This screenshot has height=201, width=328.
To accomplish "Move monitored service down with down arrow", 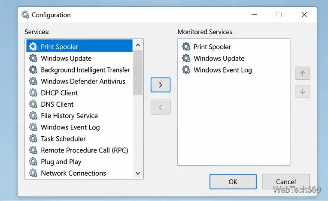I will (x=303, y=91).
